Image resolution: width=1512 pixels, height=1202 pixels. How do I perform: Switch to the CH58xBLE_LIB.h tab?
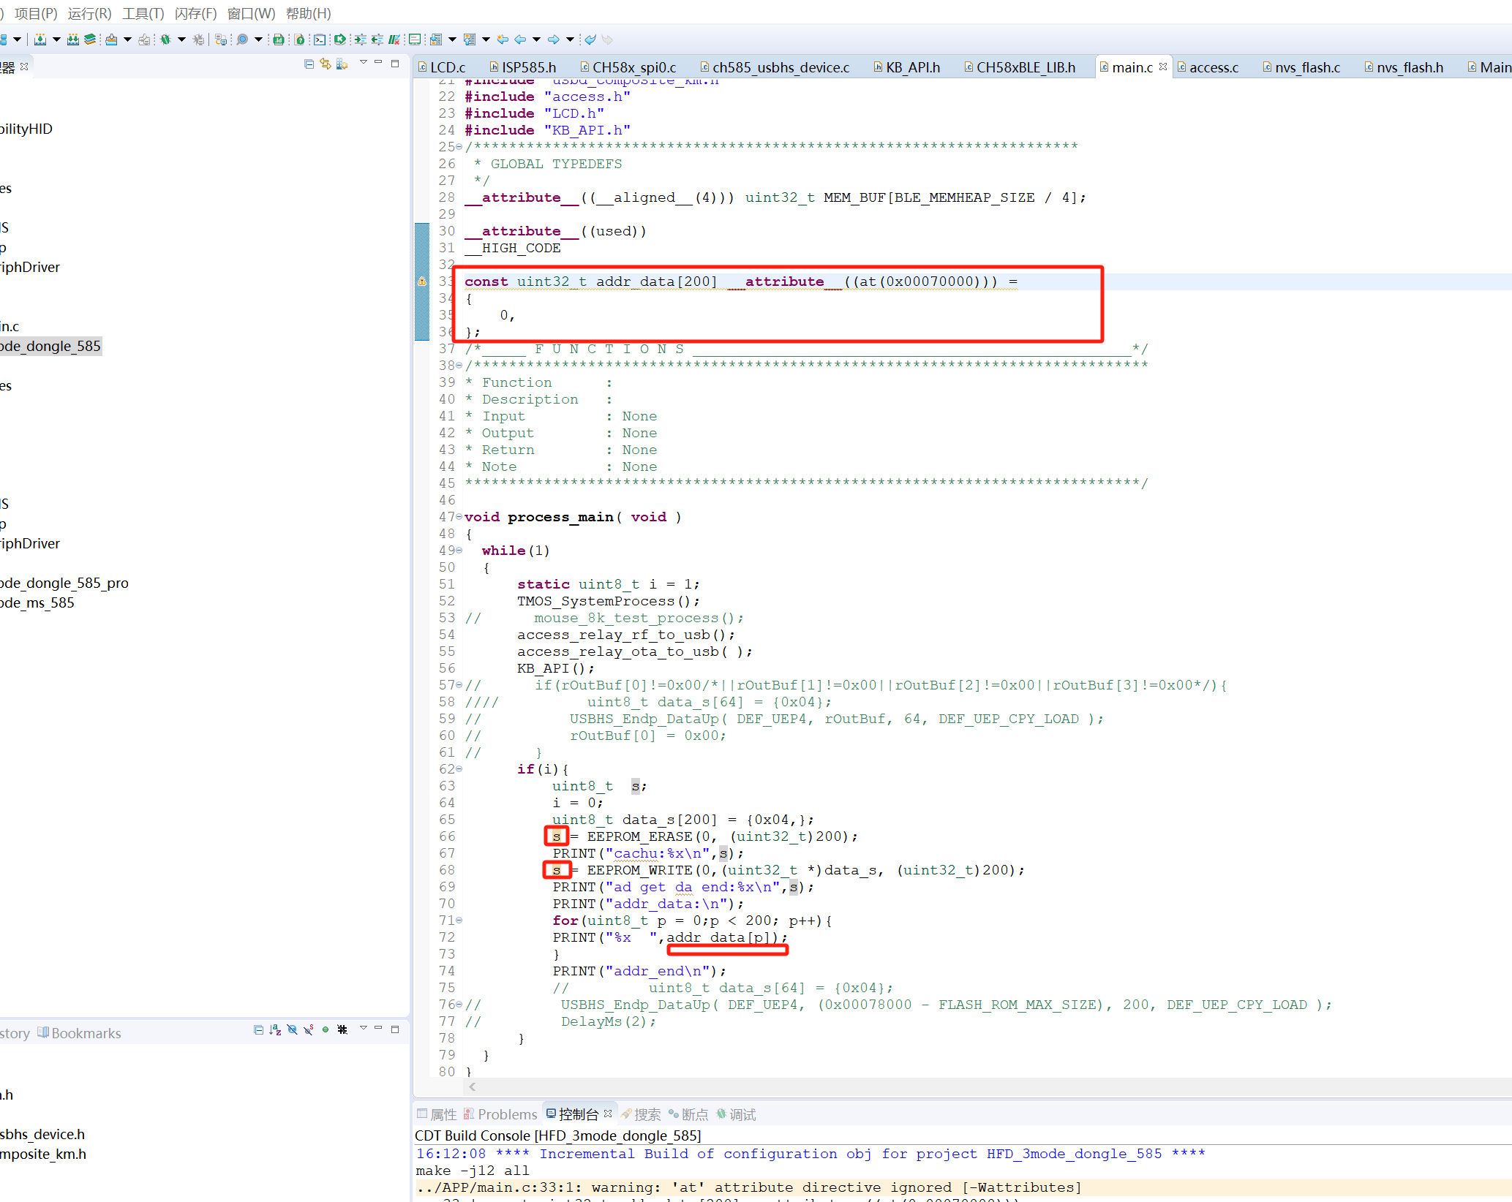tap(1020, 67)
